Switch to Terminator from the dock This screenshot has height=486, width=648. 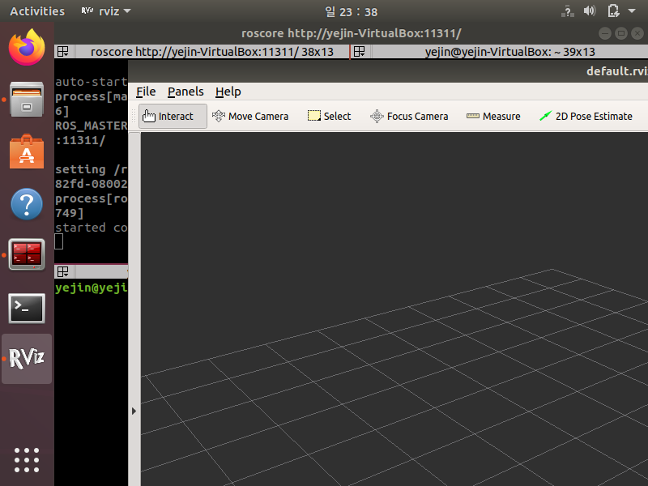tap(27, 254)
